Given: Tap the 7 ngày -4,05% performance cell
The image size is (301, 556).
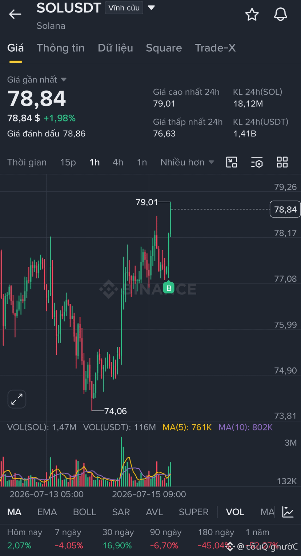Looking at the screenshot, I should tap(69, 539).
